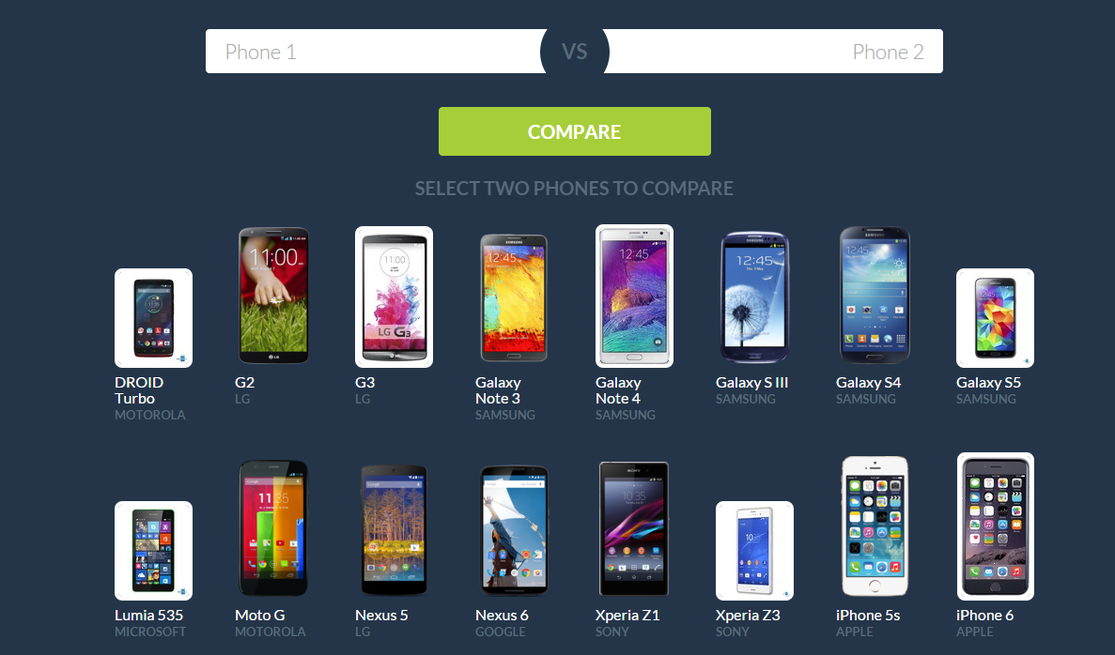Image resolution: width=1115 pixels, height=655 pixels.
Task: Open the Galaxy Note 4 name link
Action: pos(618,390)
